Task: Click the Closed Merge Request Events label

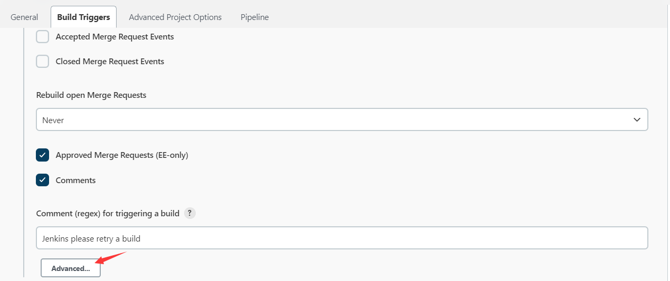Action: (110, 62)
